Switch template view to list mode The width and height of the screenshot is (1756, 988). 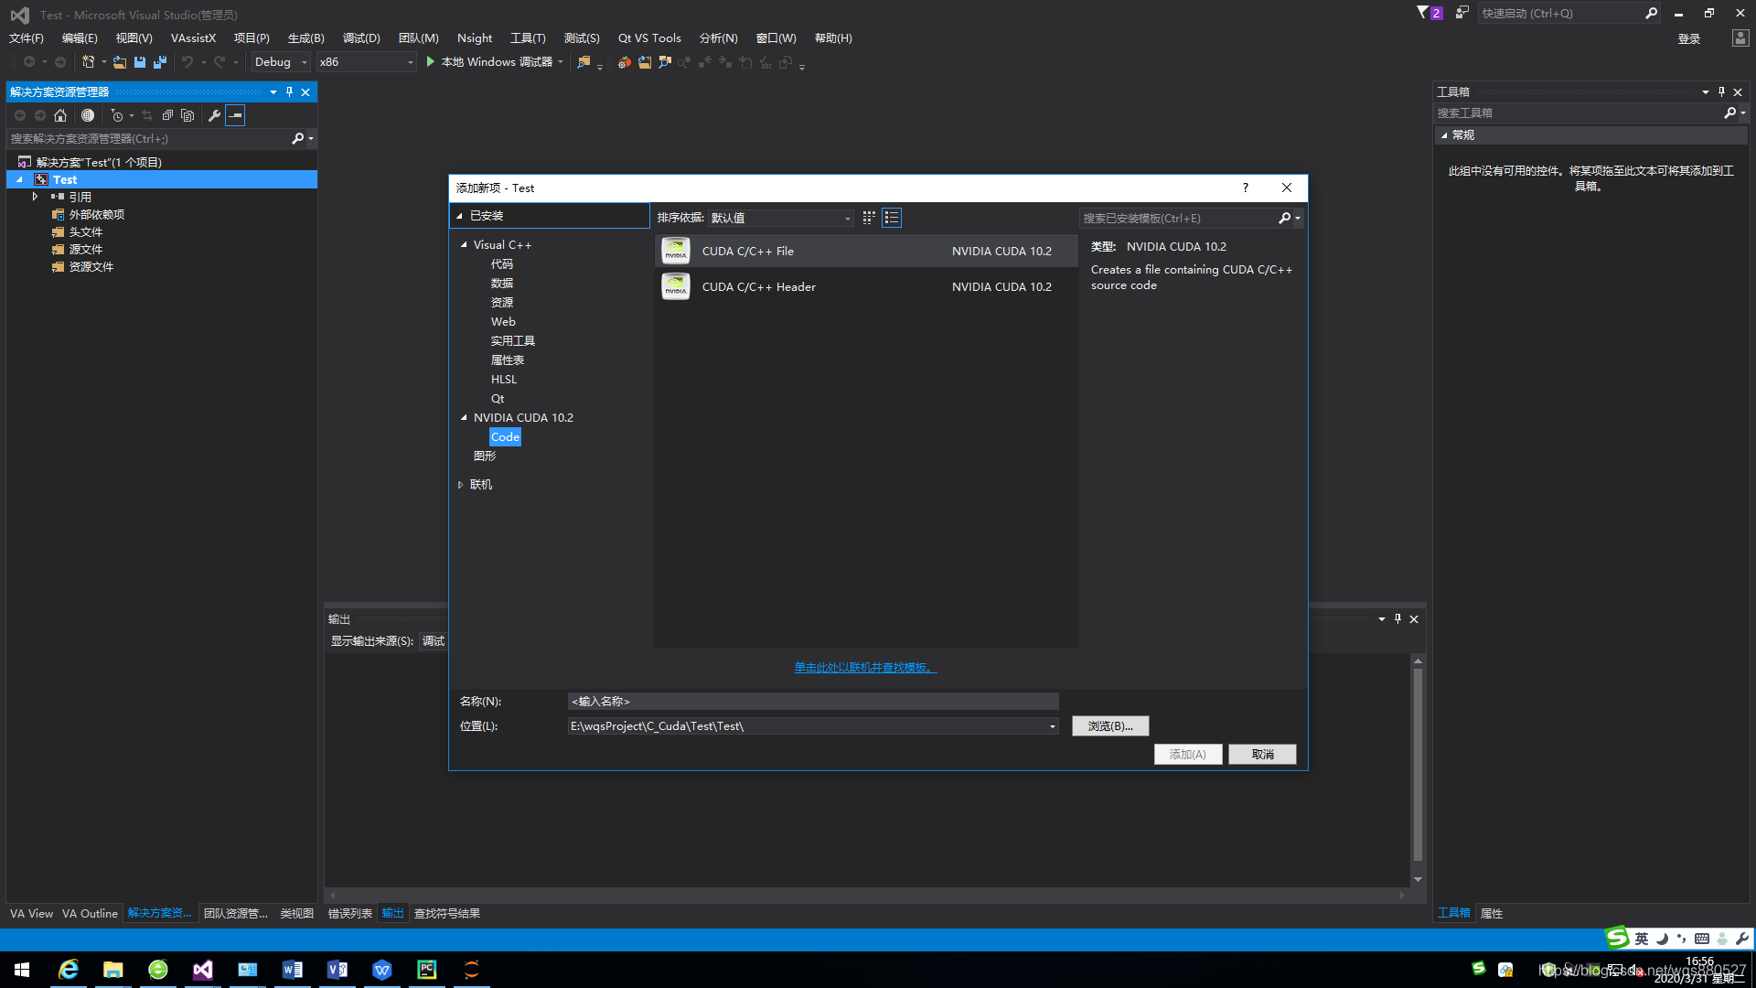892,218
